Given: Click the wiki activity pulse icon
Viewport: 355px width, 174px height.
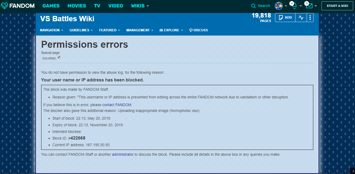Looking at the screenshot, I should tap(301, 18).
